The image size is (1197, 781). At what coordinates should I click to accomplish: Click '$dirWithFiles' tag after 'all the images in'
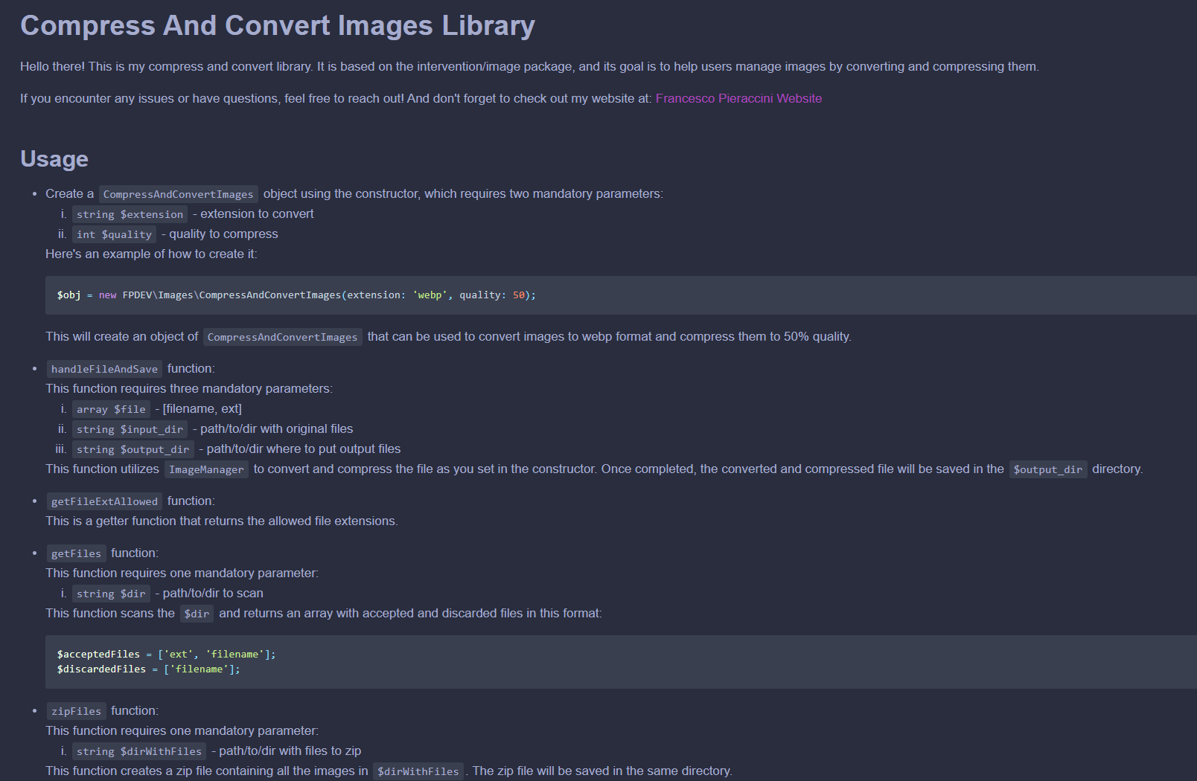pyautogui.click(x=418, y=771)
